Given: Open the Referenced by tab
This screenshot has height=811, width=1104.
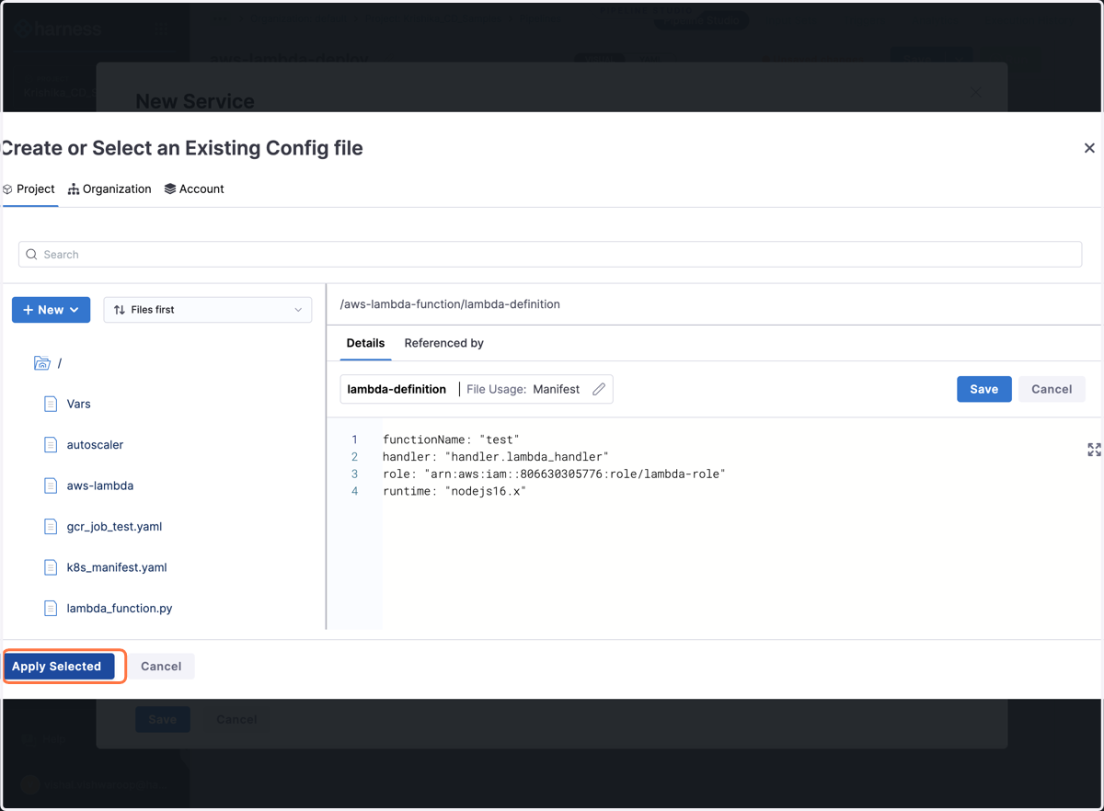Looking at the screenshot, I should pos(443,343).
